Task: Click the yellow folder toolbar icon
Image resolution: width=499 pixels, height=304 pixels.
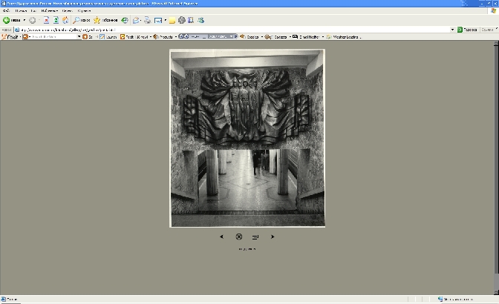Action: 172,21
